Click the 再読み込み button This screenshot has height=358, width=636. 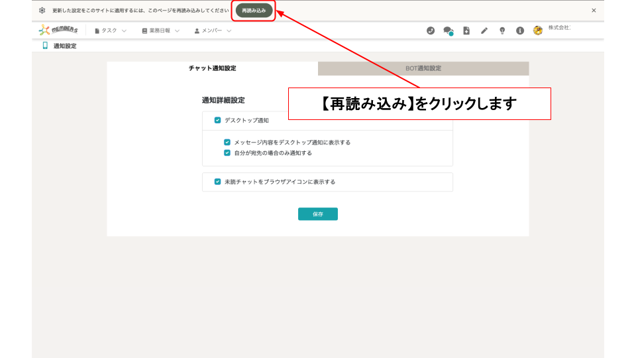(254, 11)
